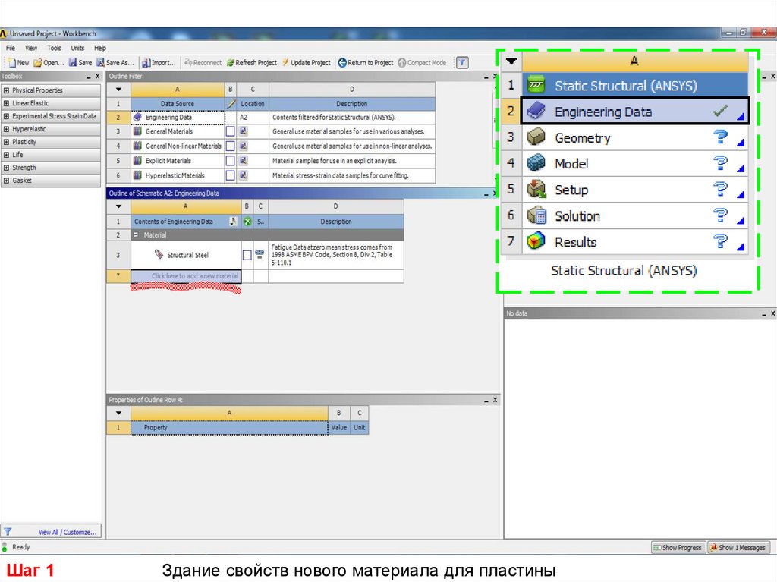This screenshot has height=582, width=777.
Task: Close the No data panel
Action: (x=772, y=313)
